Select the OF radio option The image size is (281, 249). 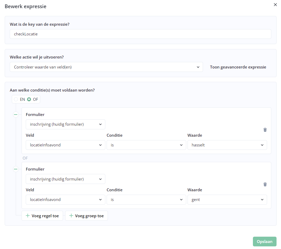tap(29, 99)
